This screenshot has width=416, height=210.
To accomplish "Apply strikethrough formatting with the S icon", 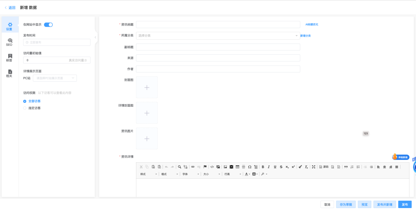I will click(x=281, y=167).
